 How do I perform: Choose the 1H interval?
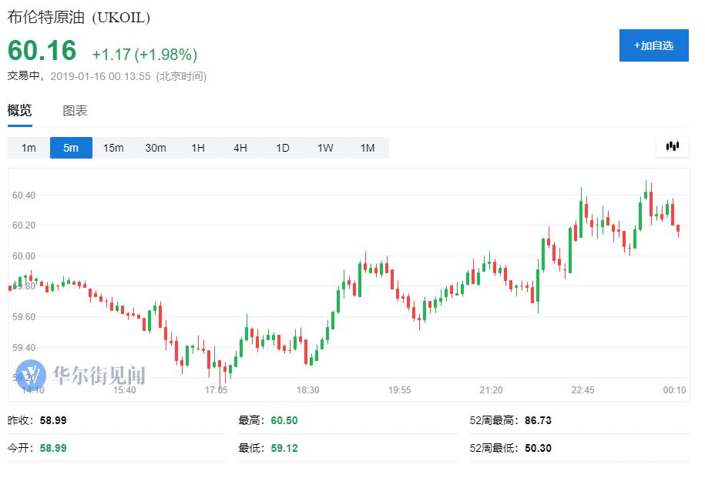point(198,148)
